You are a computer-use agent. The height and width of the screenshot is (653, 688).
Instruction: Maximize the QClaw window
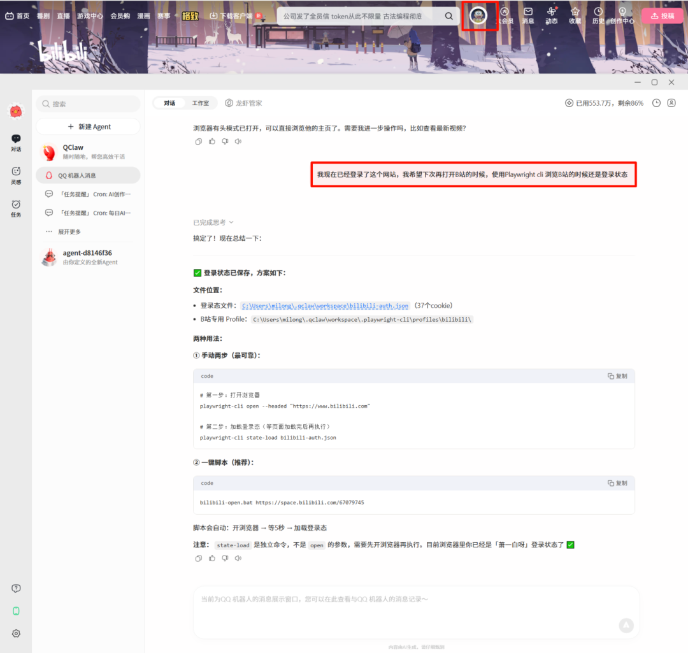(654, 82)
